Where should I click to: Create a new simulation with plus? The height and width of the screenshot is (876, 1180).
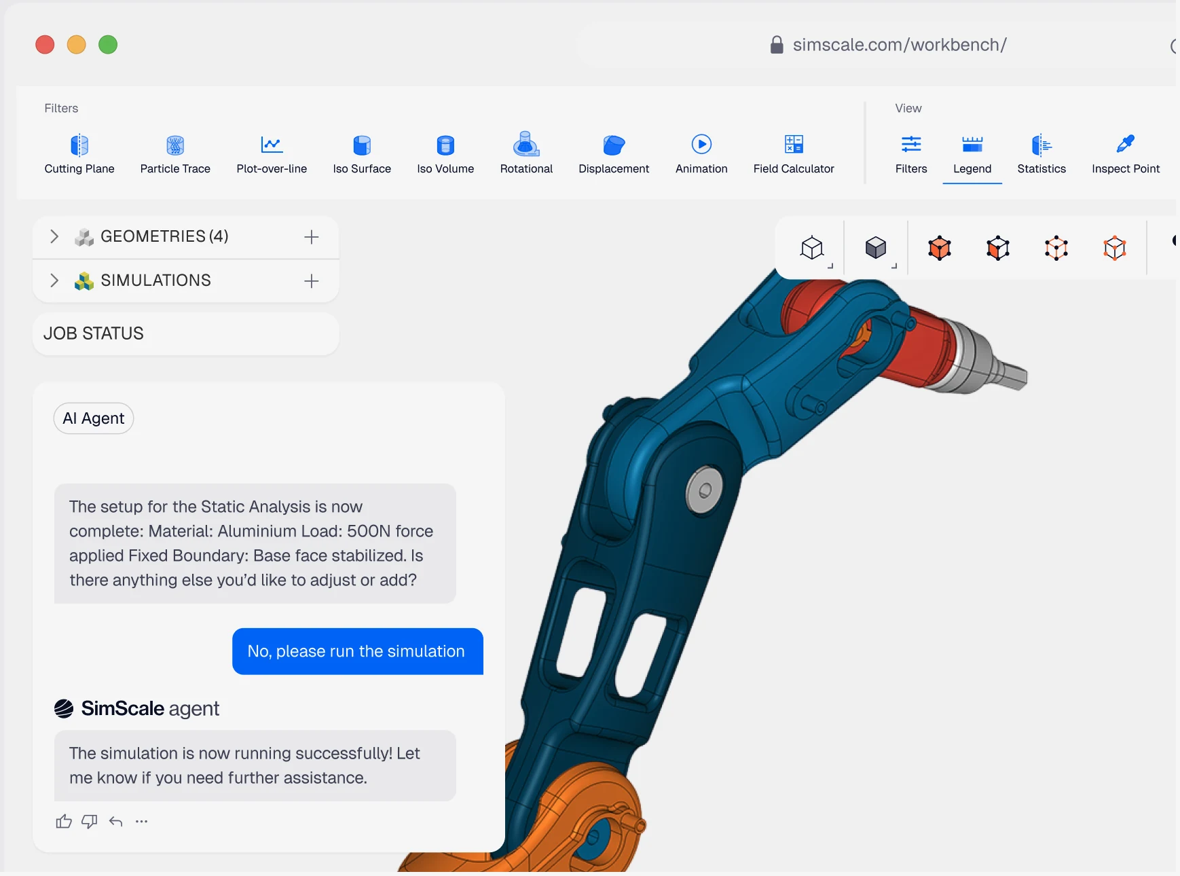(312, 281)
